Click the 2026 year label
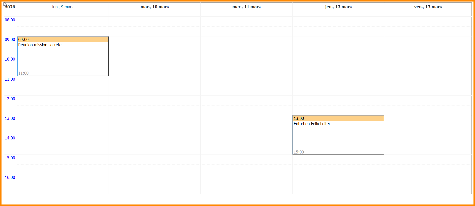This screenshot has height=206, width=475. [10, 7]
